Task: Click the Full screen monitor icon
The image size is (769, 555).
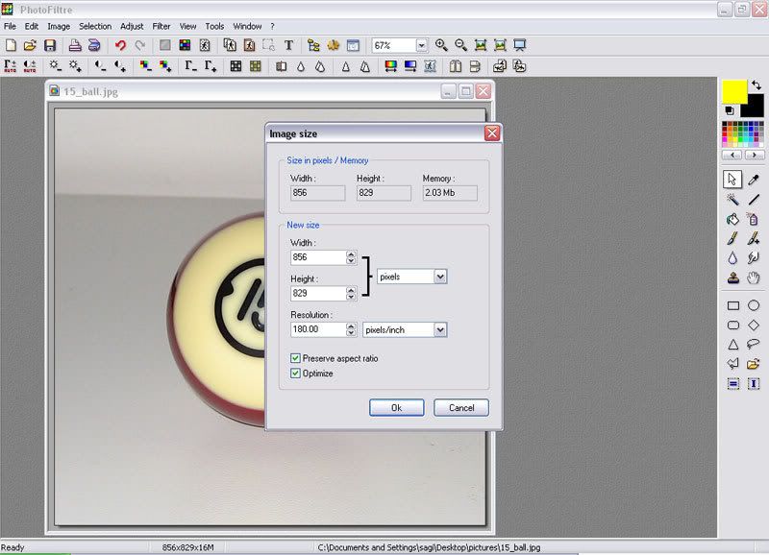Action: pyautogui.click(x=519, y=45)
